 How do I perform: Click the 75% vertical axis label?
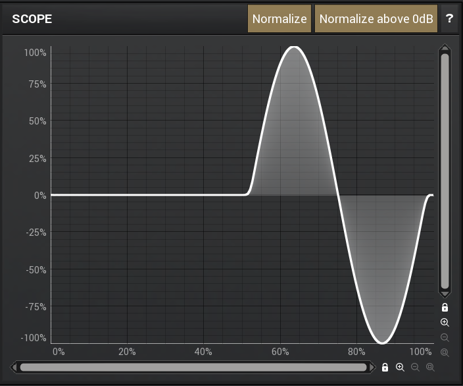point(37,84)
